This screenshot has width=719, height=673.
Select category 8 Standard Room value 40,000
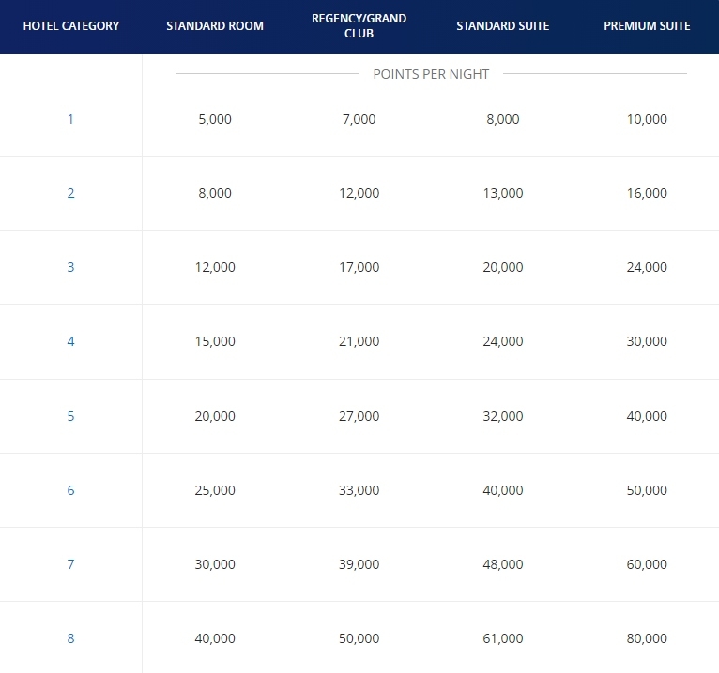click(215, 638)
